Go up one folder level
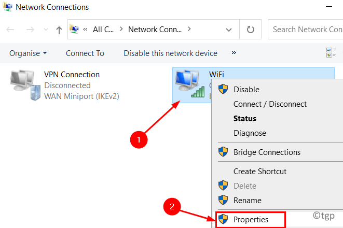This screenshot has width=343, height=228. [x=59, y=30]
